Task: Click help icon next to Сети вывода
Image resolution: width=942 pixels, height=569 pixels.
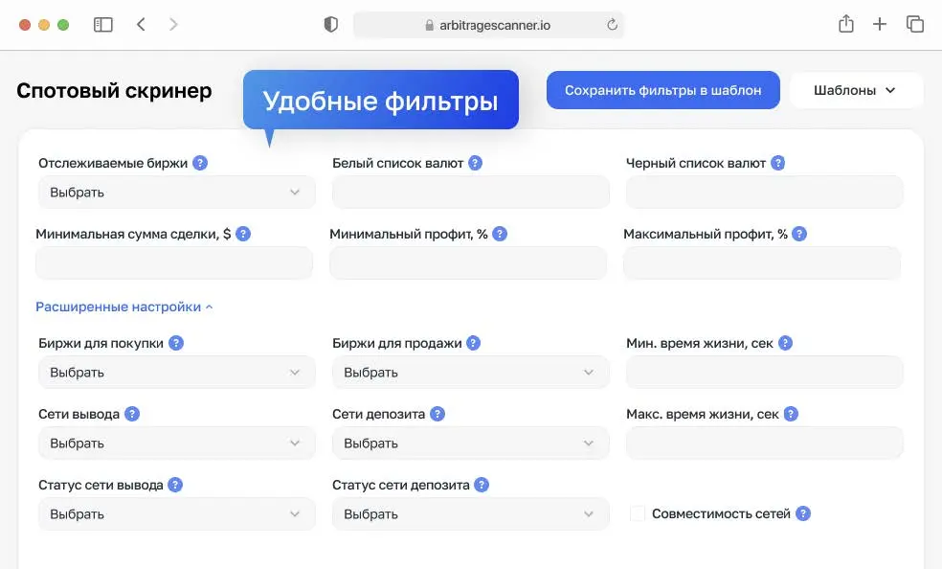Action: point(132,414)
